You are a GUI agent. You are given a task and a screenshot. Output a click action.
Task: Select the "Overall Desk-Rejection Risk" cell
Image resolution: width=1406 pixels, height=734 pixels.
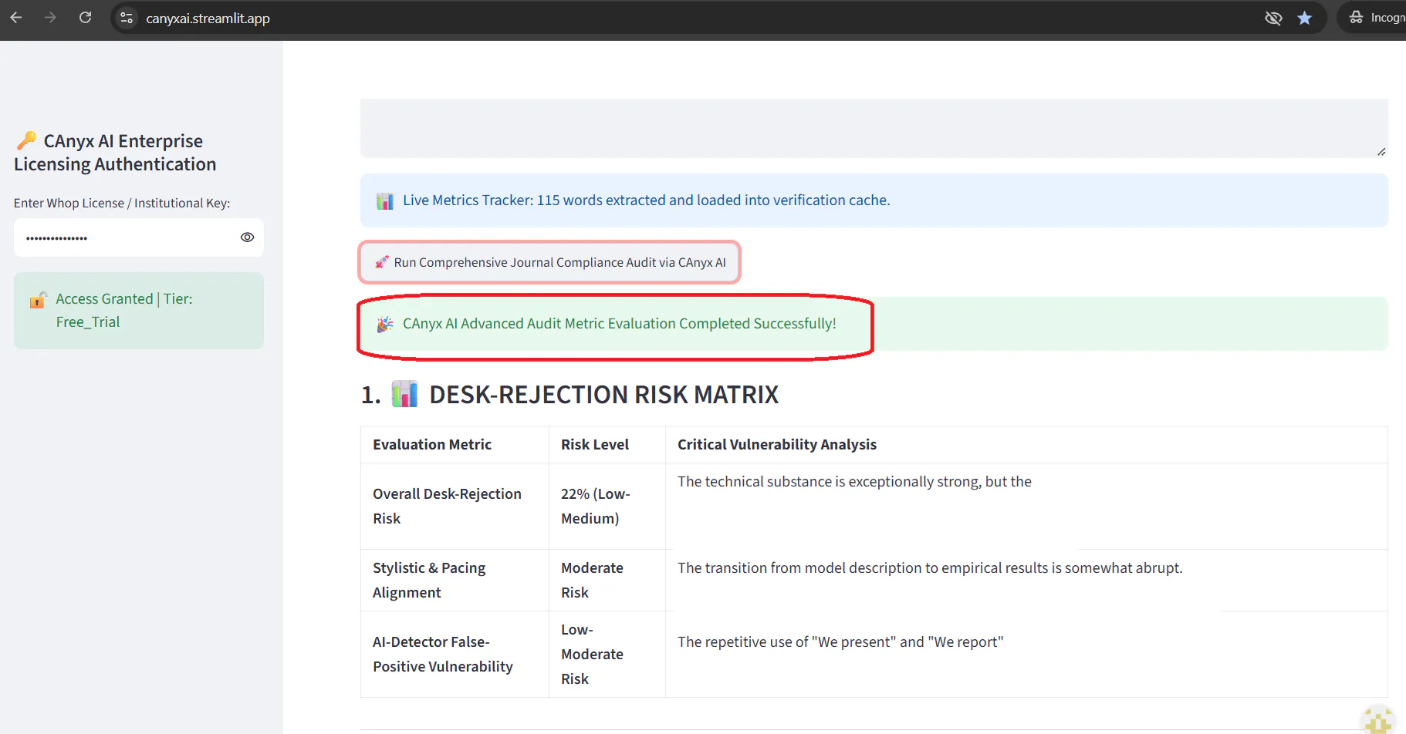[x=455, y=506]
